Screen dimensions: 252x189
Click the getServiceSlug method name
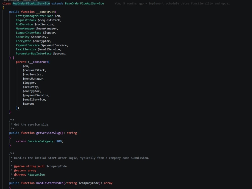point(48,133)
